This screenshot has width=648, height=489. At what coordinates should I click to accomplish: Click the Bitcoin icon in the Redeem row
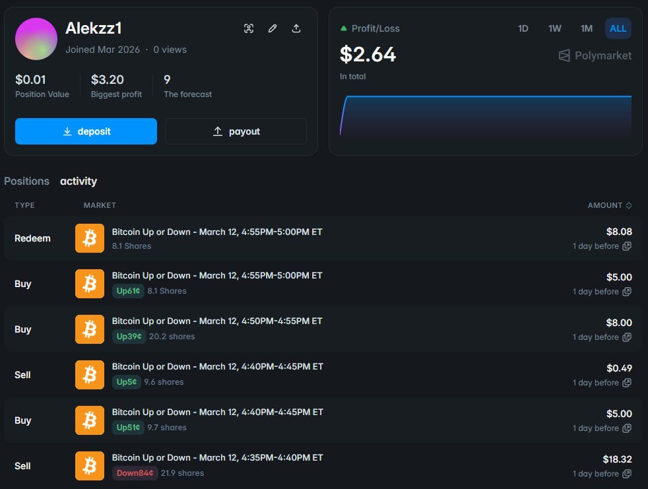[90, 238]
